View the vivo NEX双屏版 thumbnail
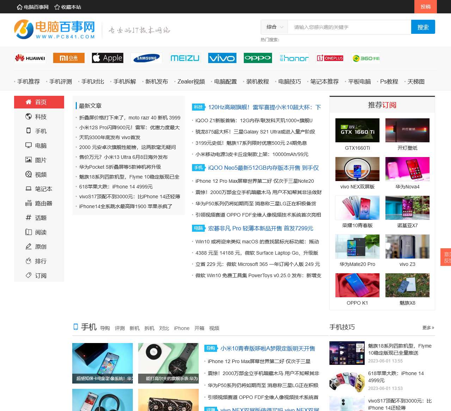This screenshot has width=451, height=411. pos(357,169)
